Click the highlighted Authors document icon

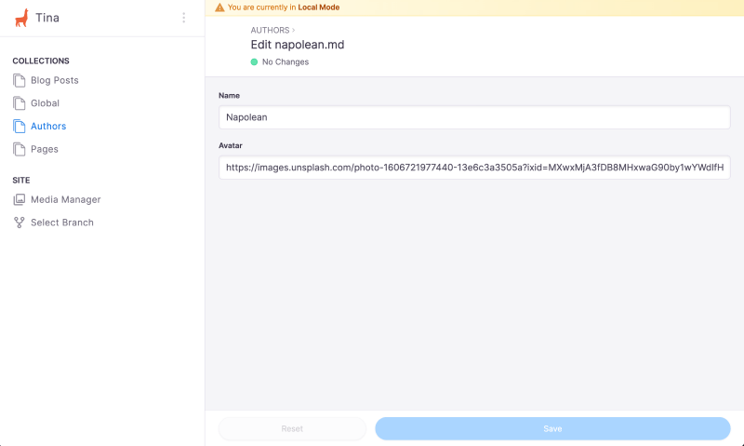coord(20,126)
